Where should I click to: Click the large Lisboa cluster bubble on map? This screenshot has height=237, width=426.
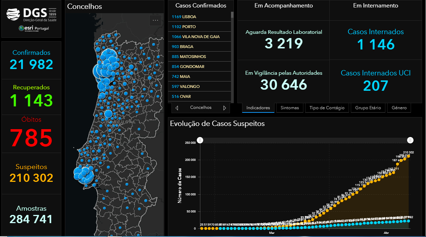(x=83, y=175)
